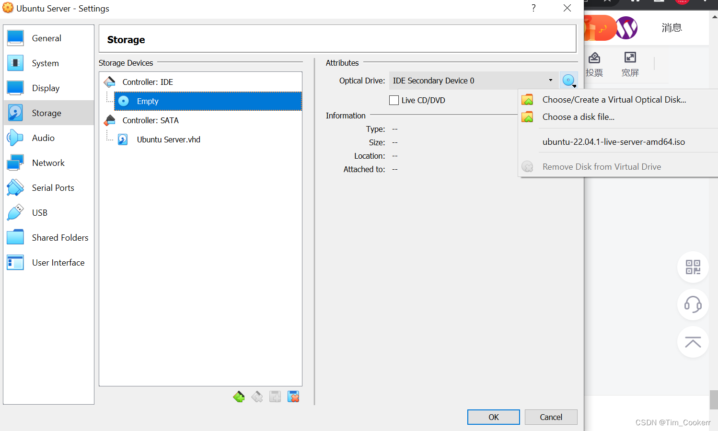Image resolution: width=718 pixels, height=431 pixels.
Task: Click the hard disk icon beside Ubuntu Server.vhd
Action: tap(123, 140)
